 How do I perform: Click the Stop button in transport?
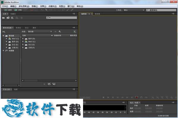pos(103,97)
